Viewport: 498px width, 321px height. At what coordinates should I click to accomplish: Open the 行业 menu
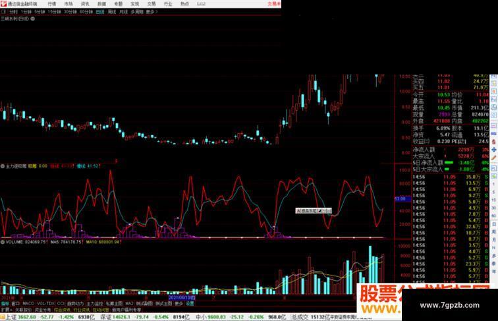(x=168, y=4)
